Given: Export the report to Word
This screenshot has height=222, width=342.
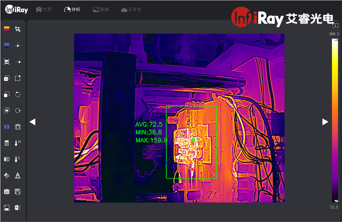Looking at the screenshot, I should (x=18, y=208).
